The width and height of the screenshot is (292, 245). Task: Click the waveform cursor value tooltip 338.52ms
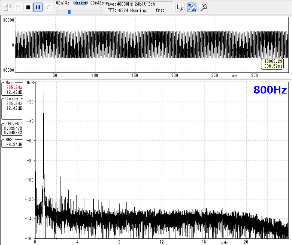pos(272,64)
